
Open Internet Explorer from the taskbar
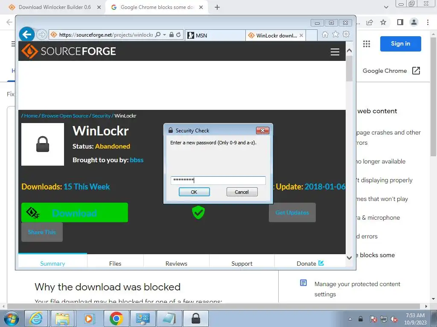(36, 318)
